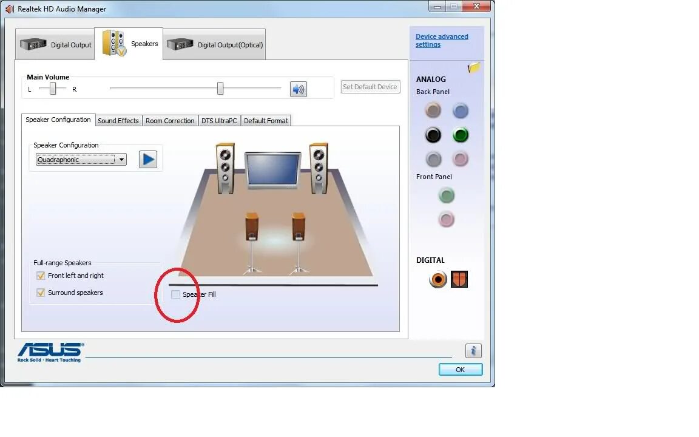This screenshot has height=437, width=699.
Task: Click Set Default Device button
Action: tap(370, 87)
